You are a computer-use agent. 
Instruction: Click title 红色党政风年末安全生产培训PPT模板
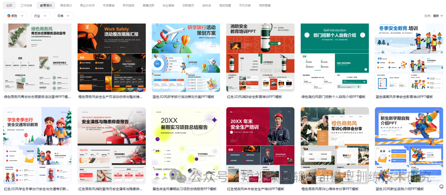tap(256, 189)
